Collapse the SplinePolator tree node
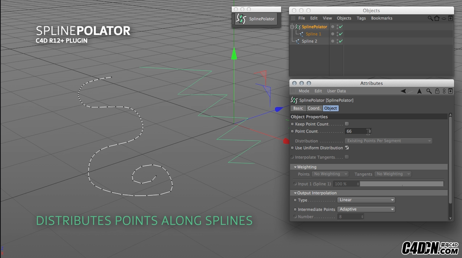The height and width of the screenshot is (258, 462). [x=292, y=27]
